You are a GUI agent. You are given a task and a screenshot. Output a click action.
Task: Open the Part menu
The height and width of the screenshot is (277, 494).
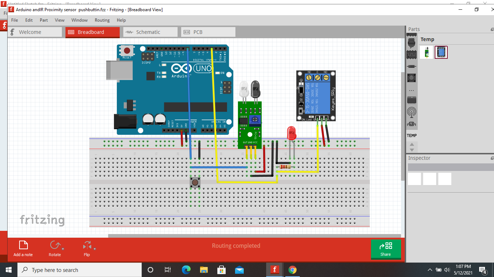pos(44,20)
